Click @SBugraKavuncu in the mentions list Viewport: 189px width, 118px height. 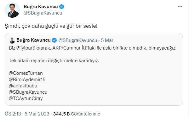click(28, 92)
